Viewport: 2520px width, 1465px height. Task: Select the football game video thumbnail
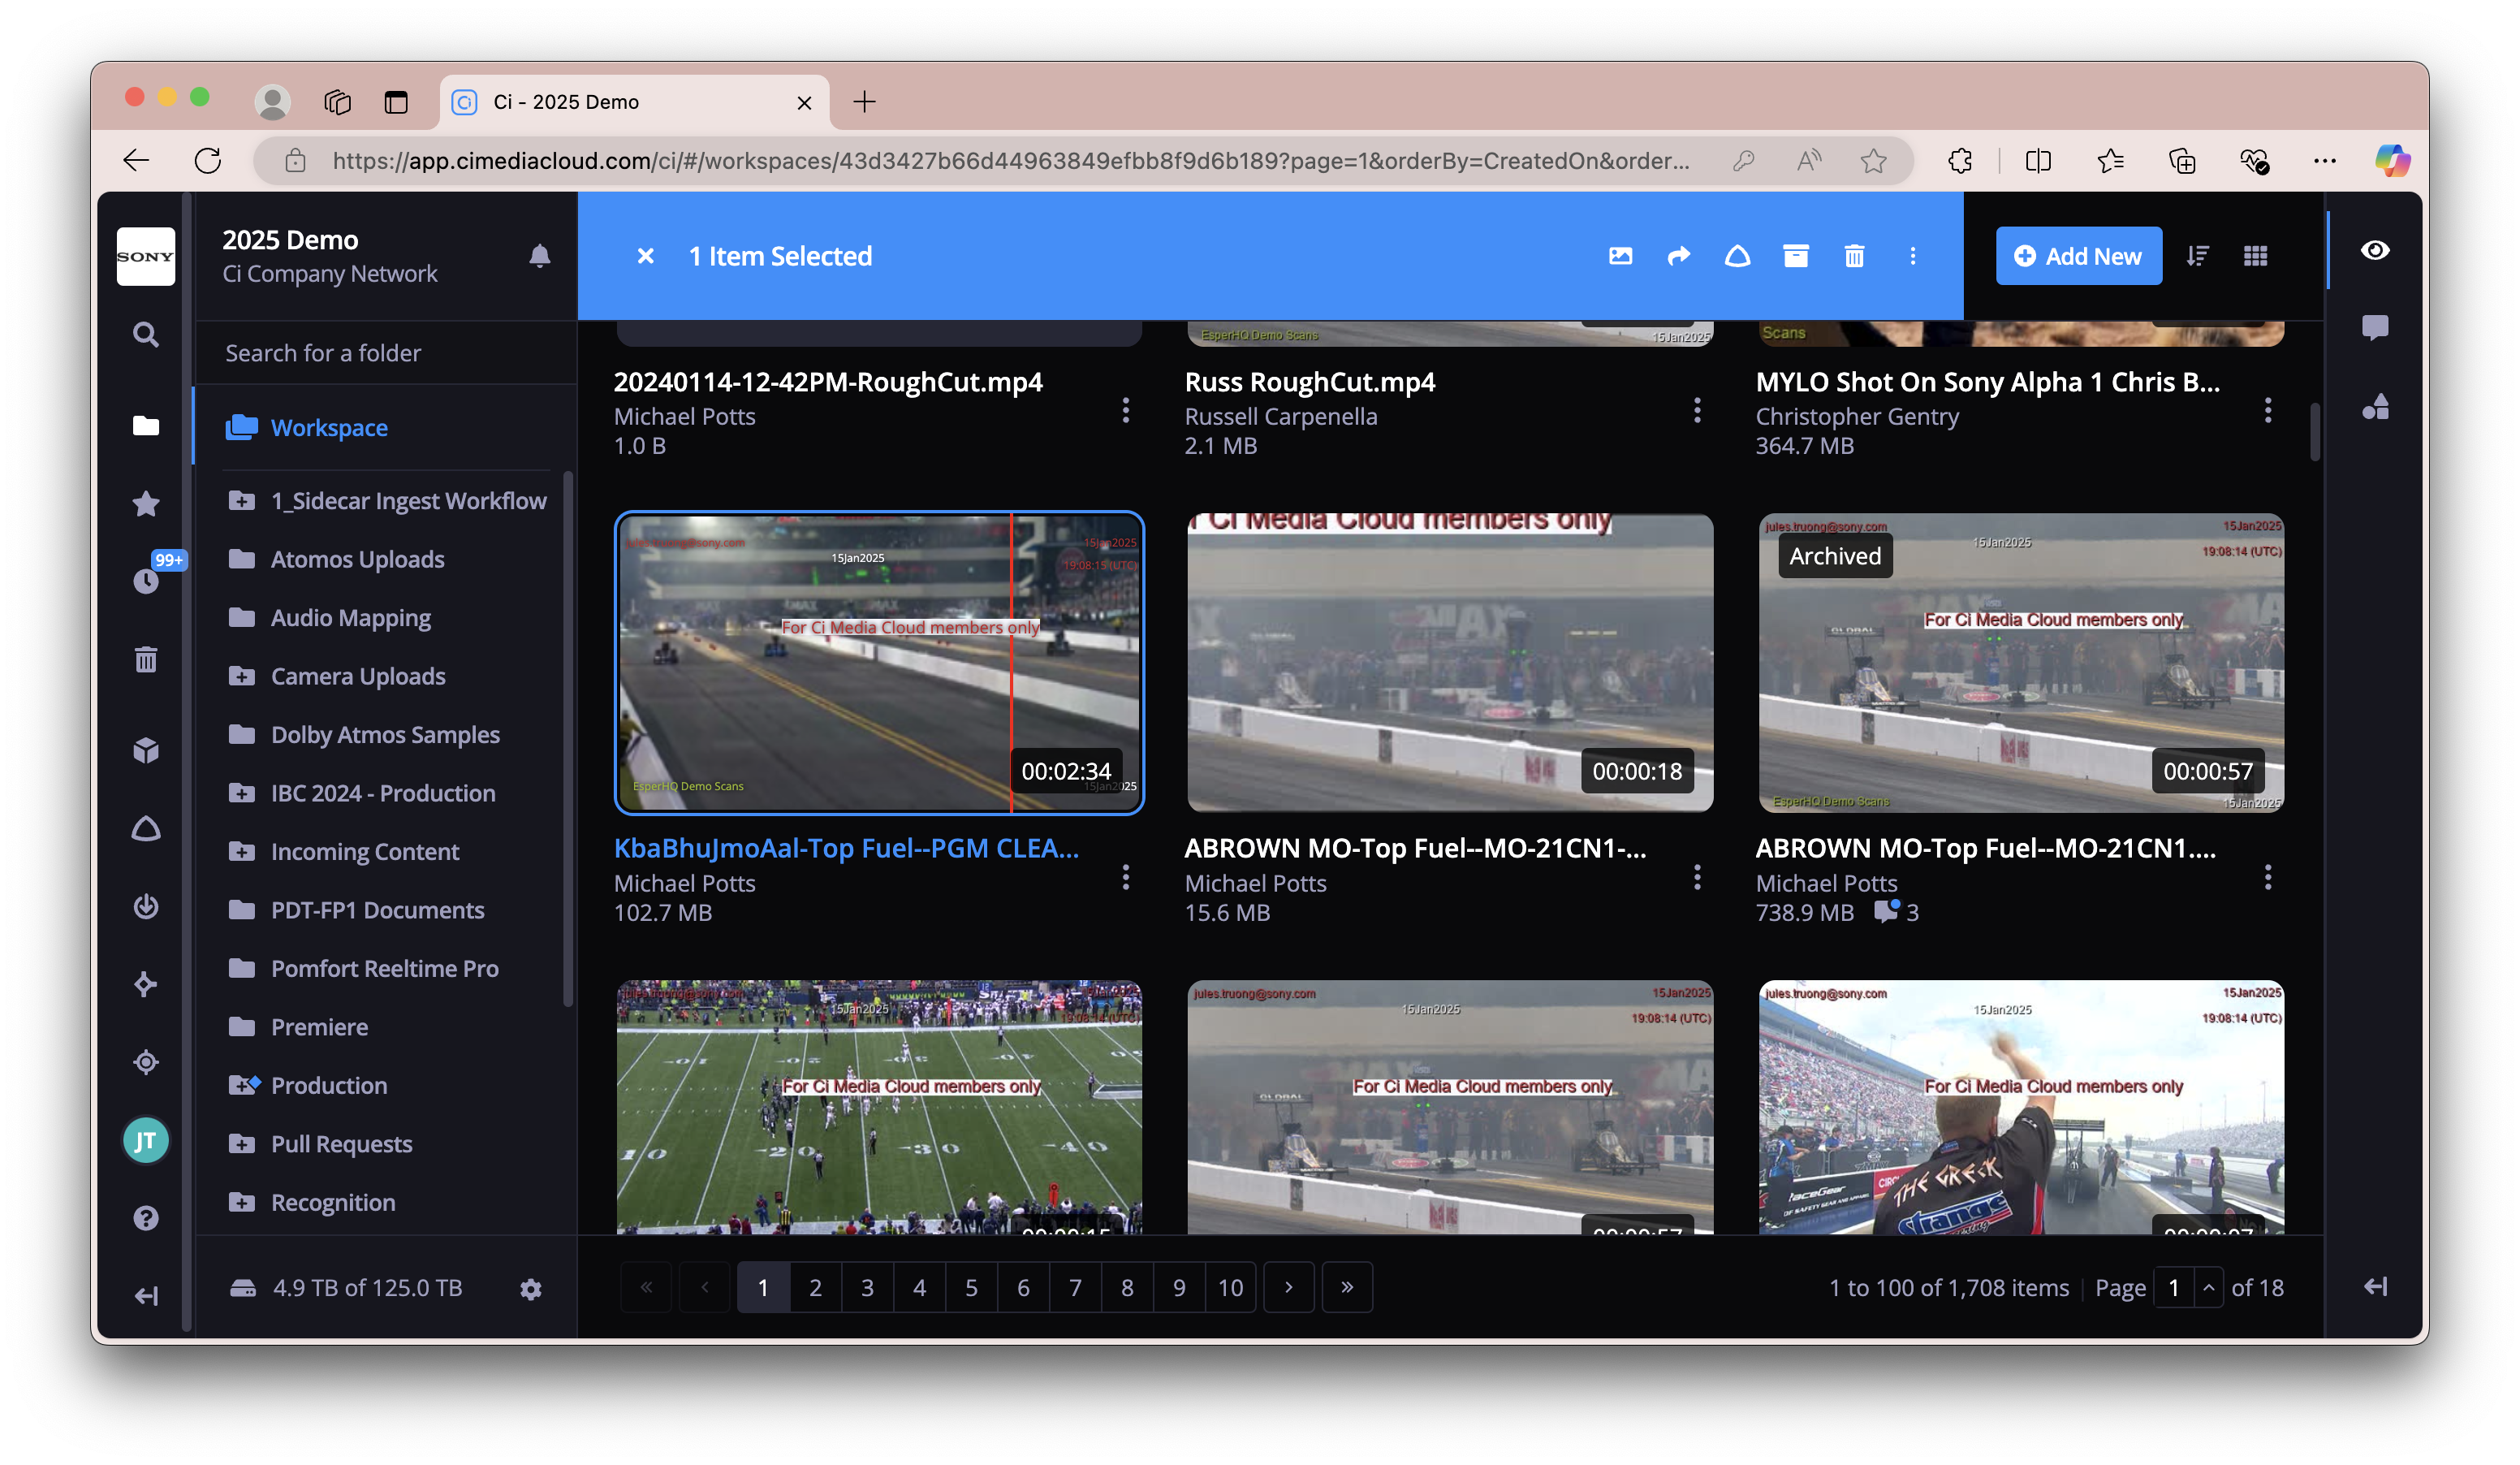pos(879,1107)
